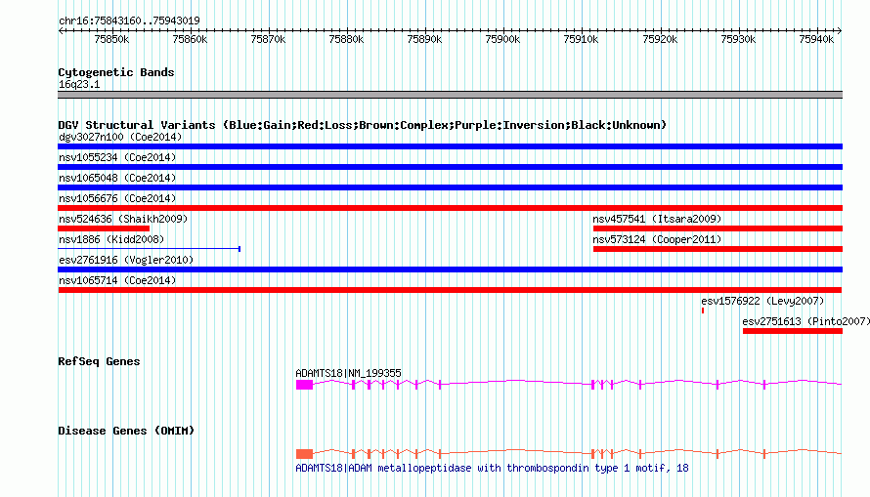870x497 pixels.
Task: Click the 16q23.1 band label
Action: point(79,84)
